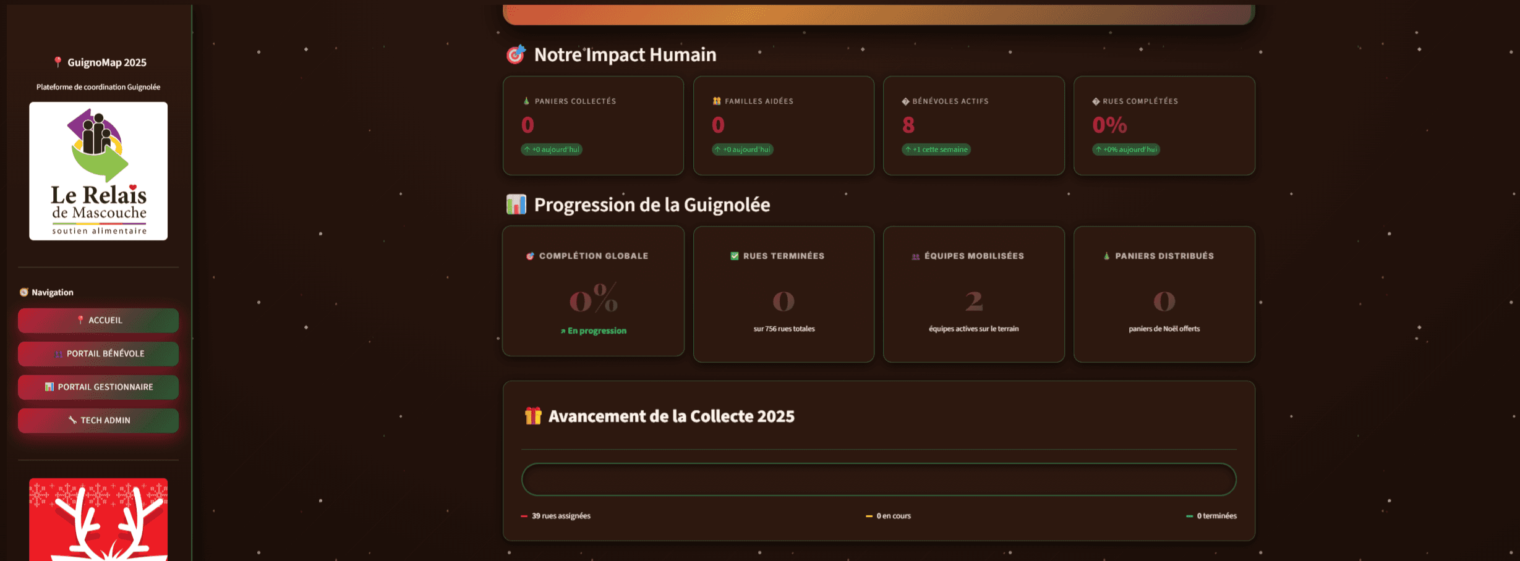1520x561 pixels.
Task: Click the bar chart icon near Progression de la Guignolée
Action: [514, 205]
